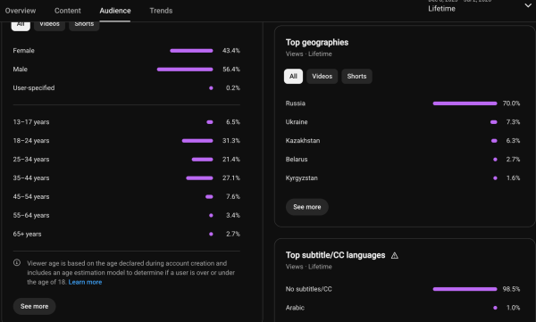Click the Russia views bar
This screenshot has height=322, width=536.
click(x=465, y=103)
